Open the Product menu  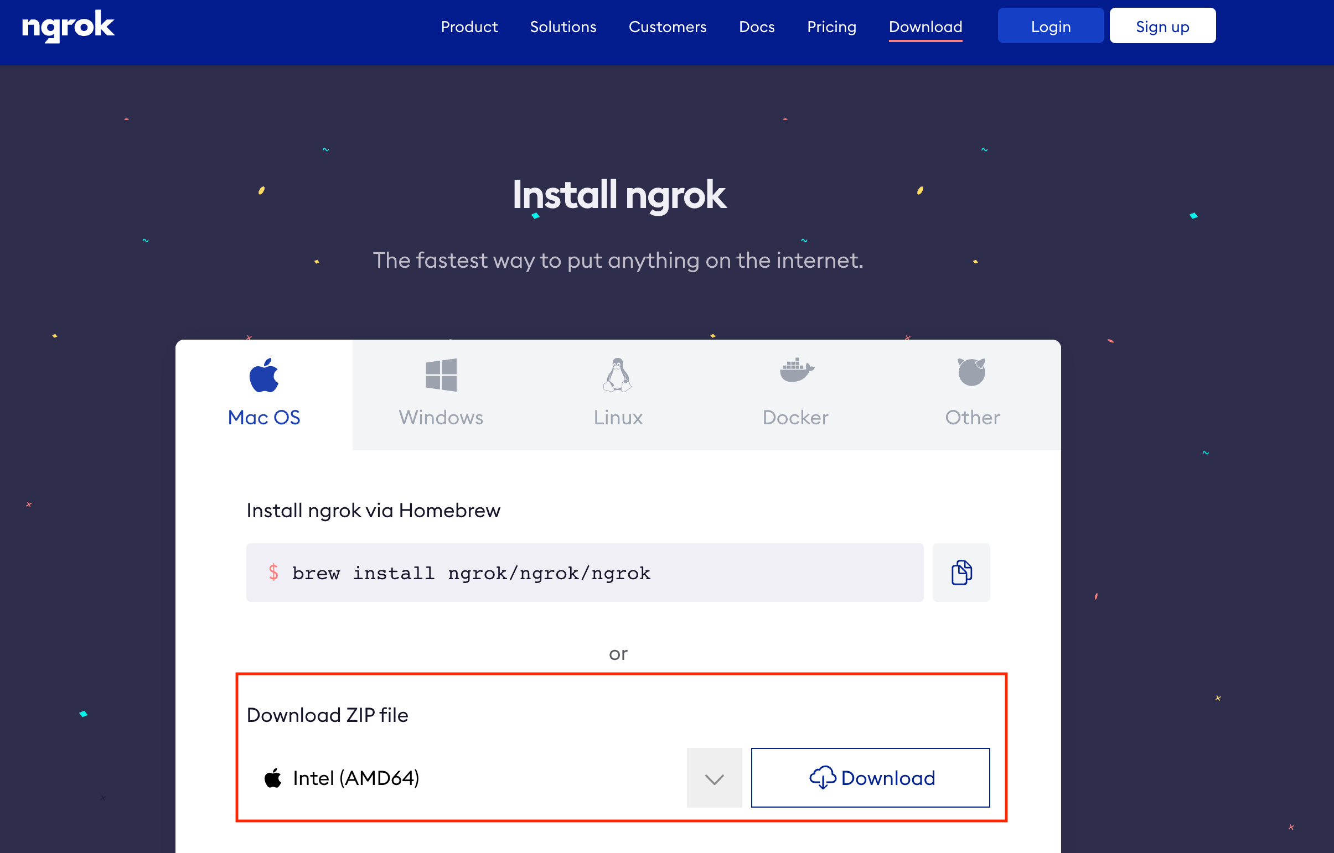469,27
